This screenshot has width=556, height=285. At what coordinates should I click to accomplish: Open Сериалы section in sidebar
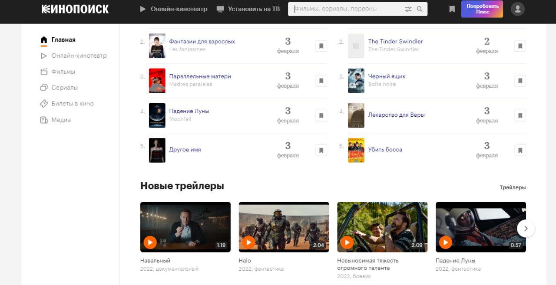tap(64, 88)
